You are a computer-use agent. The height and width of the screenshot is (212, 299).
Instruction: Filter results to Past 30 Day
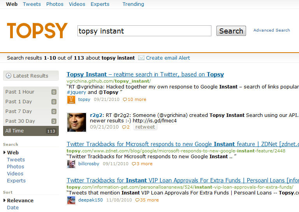click(31, 121)
